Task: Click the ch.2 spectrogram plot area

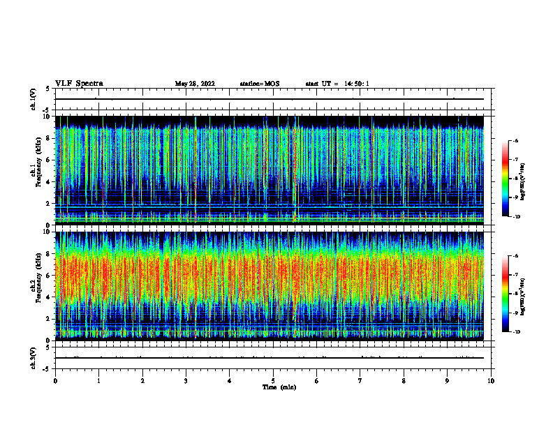Action: pyautogui.click(x=270, y=286)
